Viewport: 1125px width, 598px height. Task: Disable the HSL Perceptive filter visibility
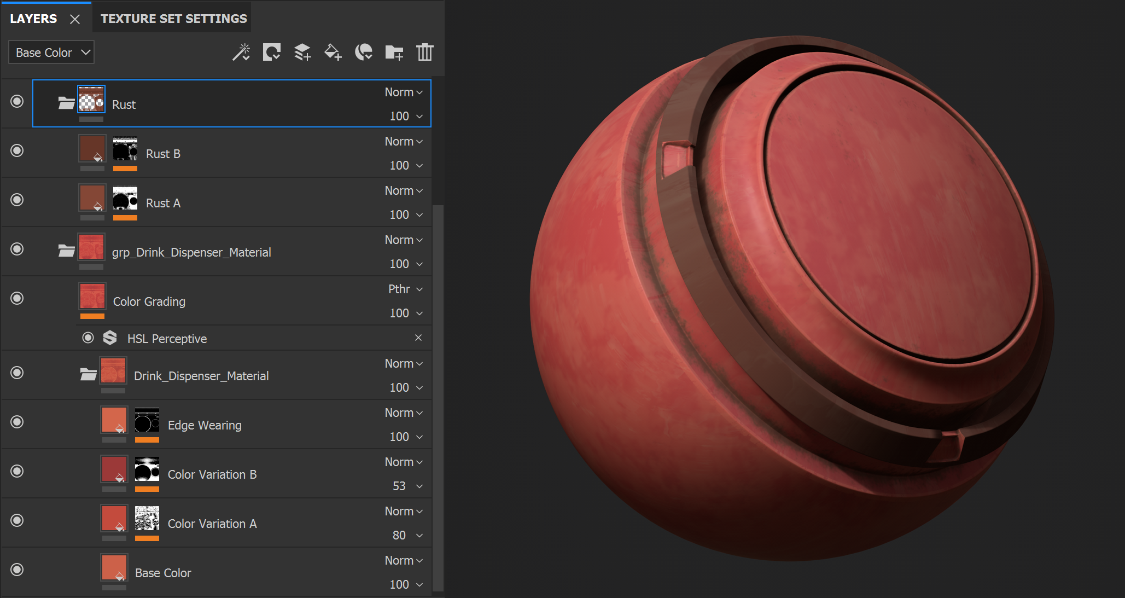[x=88, y=338]
